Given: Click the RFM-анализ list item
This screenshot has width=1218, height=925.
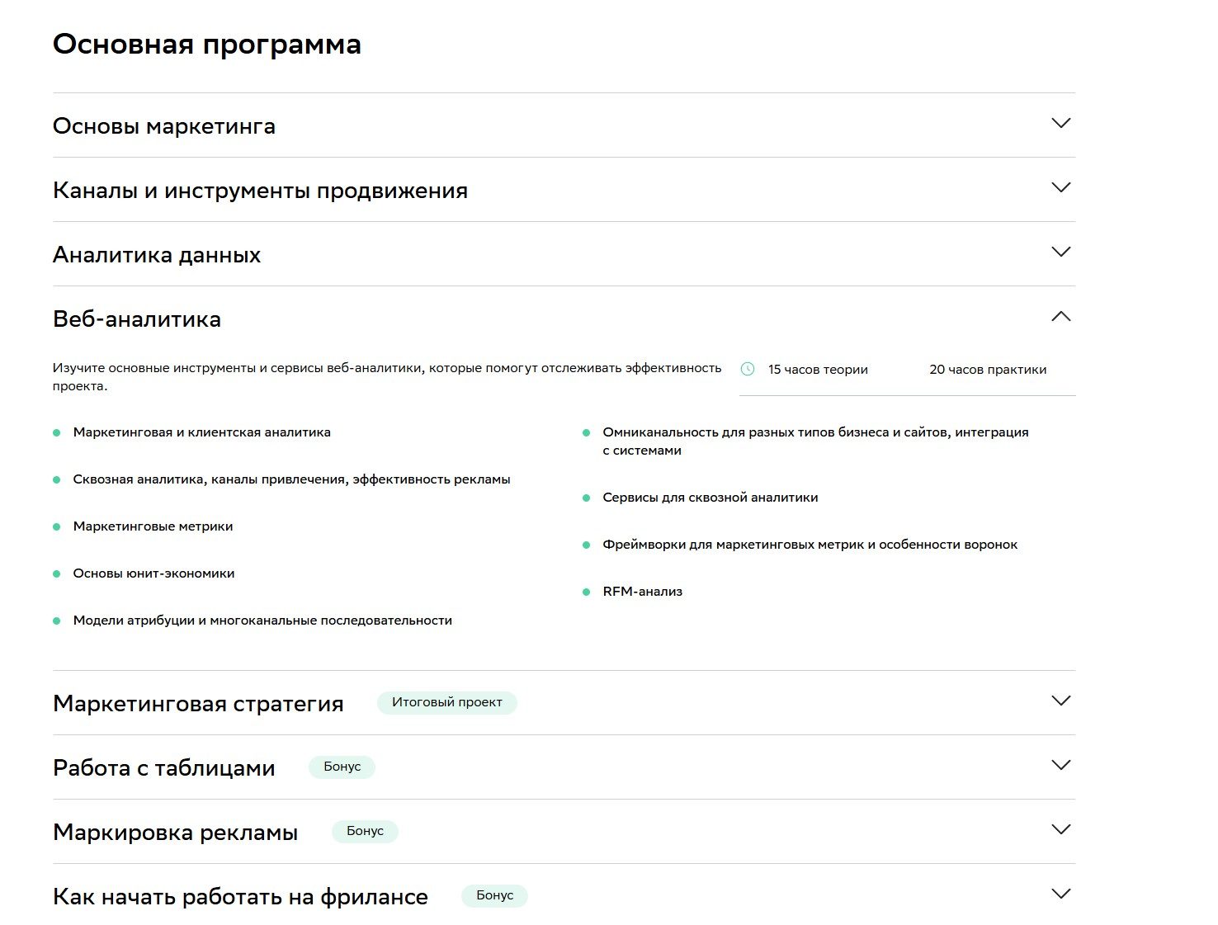Looking at the screenshot, I should 642,592.
